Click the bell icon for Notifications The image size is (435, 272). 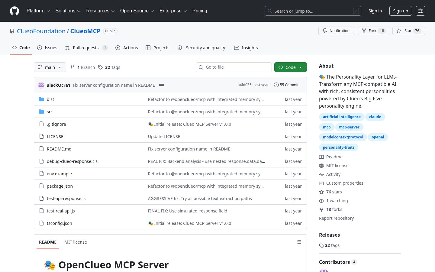click(325, 31)
